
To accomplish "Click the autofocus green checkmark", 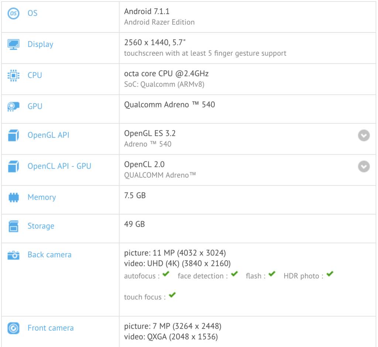I will coord(166,274).
